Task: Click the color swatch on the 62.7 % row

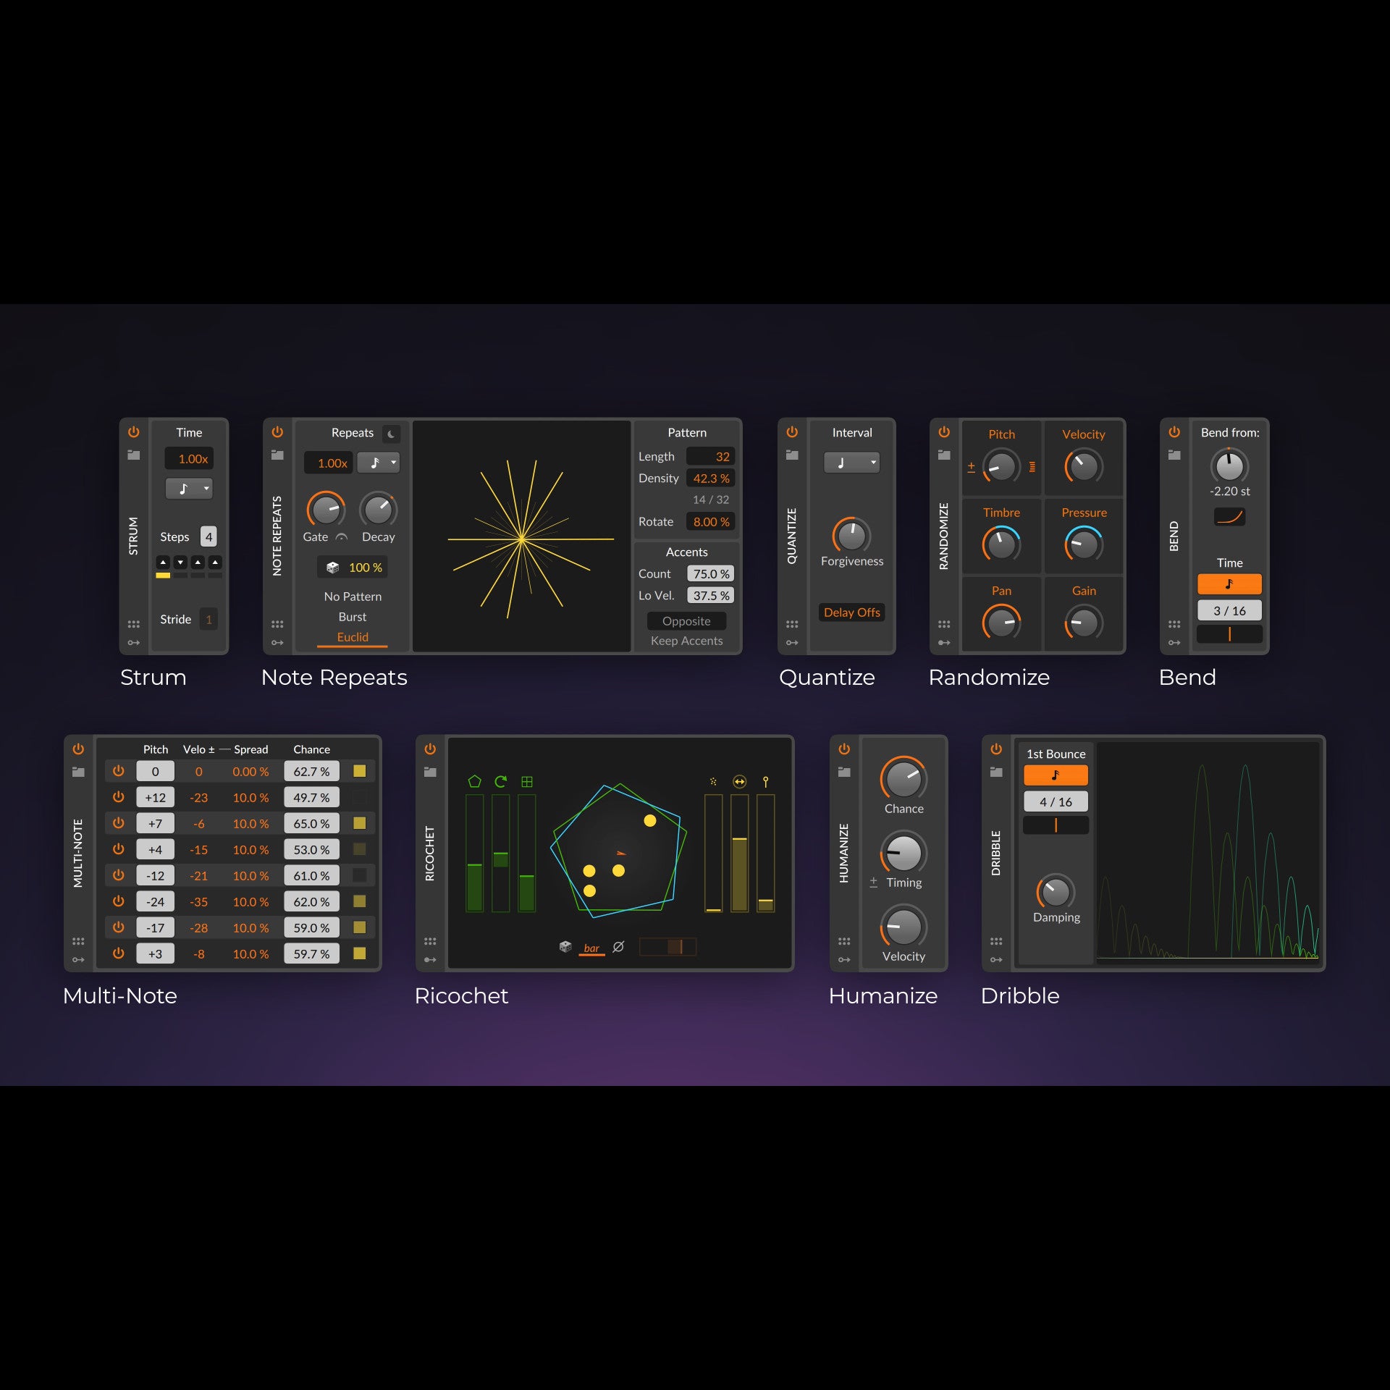Action: tap(359, 771)
